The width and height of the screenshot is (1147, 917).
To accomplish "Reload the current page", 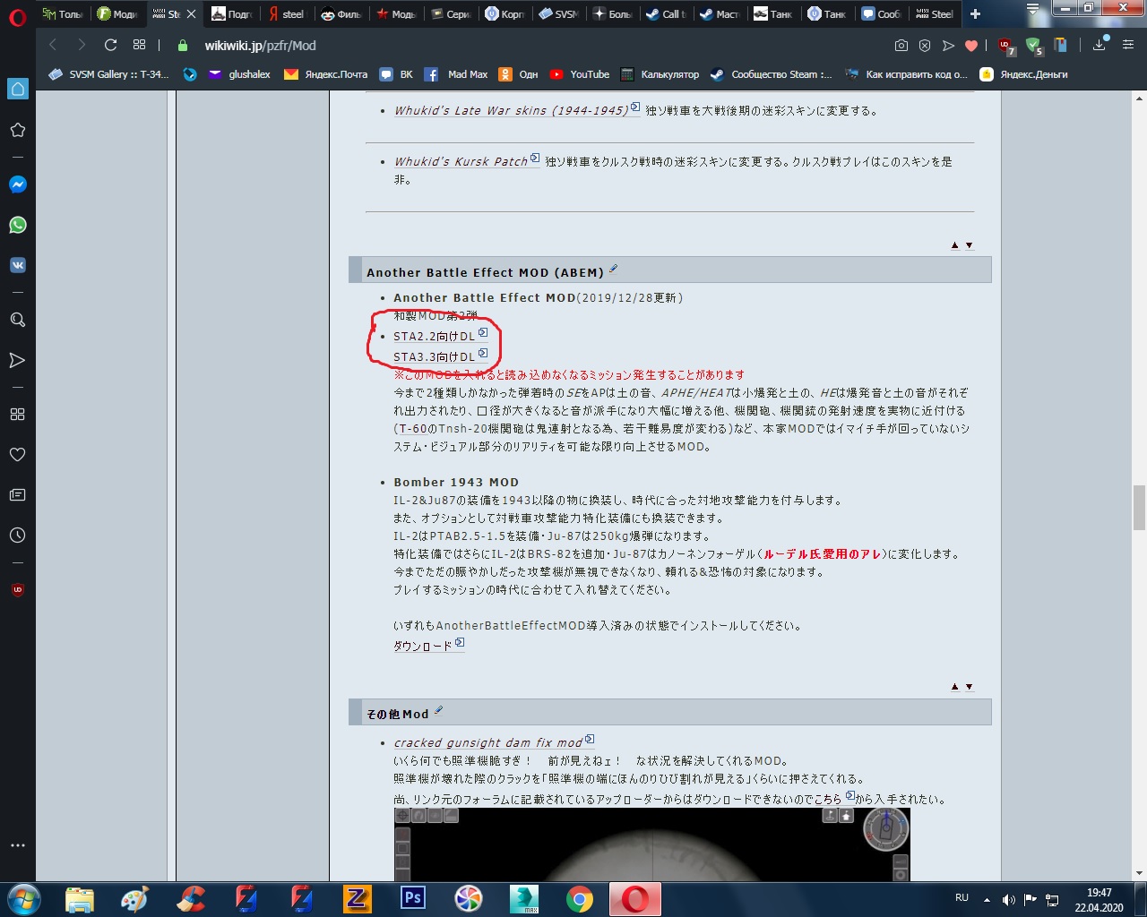I will click(110, 45).
